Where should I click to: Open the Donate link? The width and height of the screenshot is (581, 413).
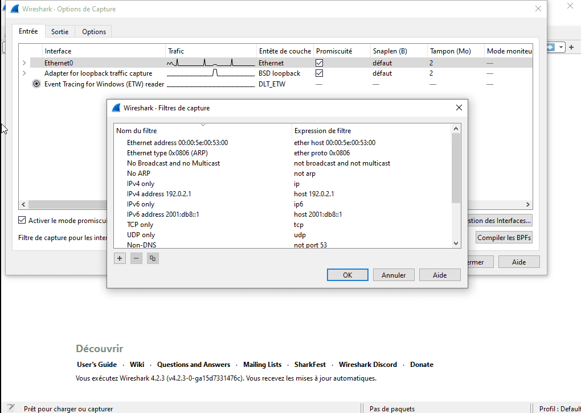pyautogui.click(x=422, y=365)
